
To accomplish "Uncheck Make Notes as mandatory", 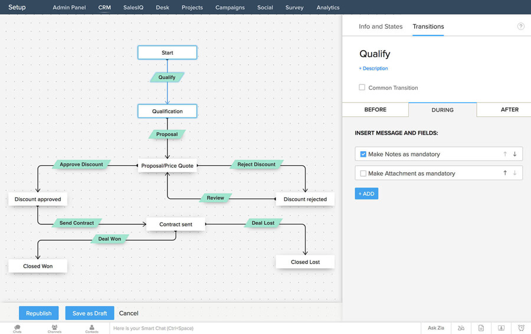I will (x=363, y=154).
